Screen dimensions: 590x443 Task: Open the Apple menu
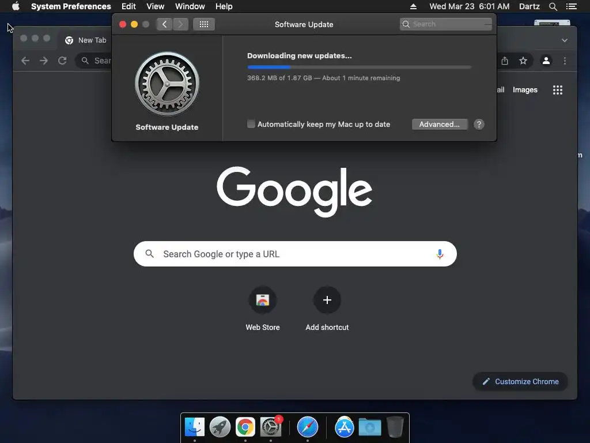click(x=16, y=6)
